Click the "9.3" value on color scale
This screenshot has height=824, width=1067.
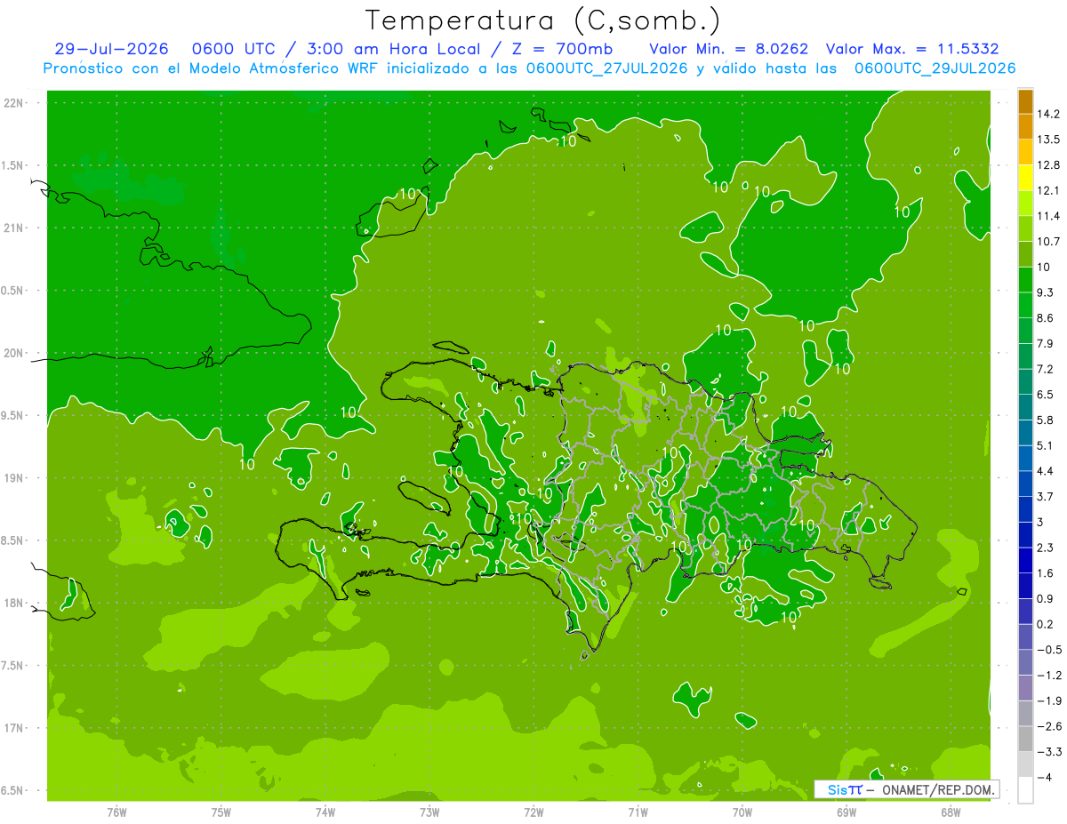click(1045, 292)
